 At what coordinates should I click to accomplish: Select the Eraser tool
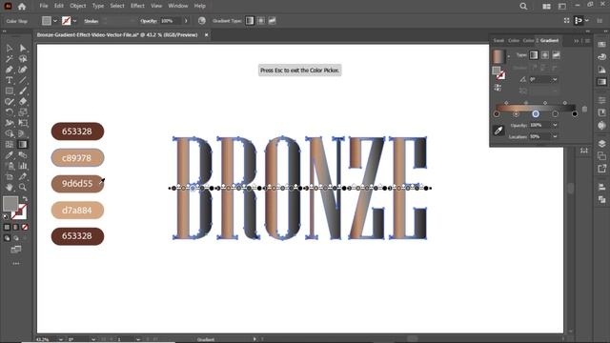coord(23,102)
